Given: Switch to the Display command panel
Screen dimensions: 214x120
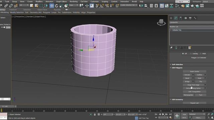Looking at the screenshot, I should pos(190,18).
